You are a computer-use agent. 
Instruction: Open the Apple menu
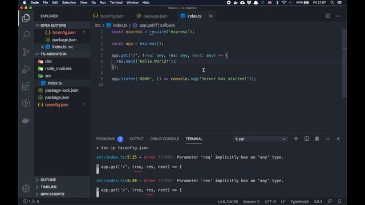(x=25, y=2)
